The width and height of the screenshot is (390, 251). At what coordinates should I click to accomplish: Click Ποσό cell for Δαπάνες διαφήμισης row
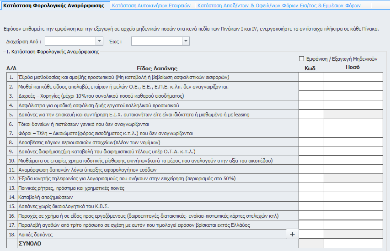(x=353, y=151)
